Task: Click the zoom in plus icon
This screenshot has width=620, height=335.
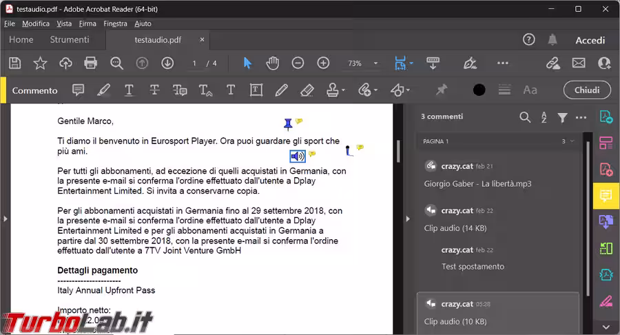Action: click(x=323, y=63)
